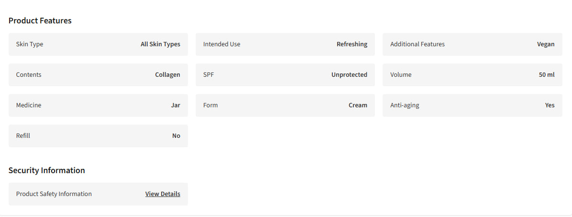572x217 pixels.
Task: Click the Form Cream card
Action: (x=285, y=105)
